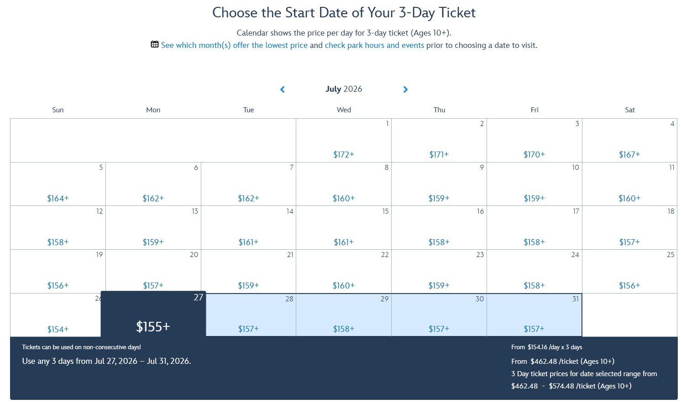The width and height of the screenshot is (681, 404).
Task: Select July 29 priced at $158+
Action: click(344, 315)
